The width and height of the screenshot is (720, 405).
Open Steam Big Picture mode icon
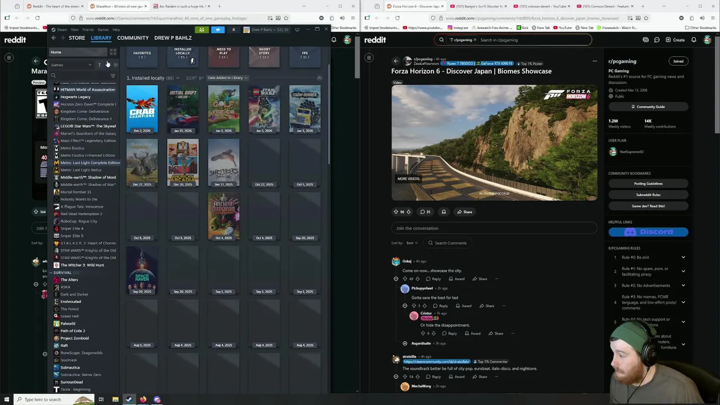(x=297, y=30)
